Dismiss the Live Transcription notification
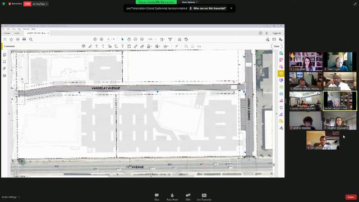Image resolution: width=359 pixels, height=202 pixels. (x=231, y=8)
